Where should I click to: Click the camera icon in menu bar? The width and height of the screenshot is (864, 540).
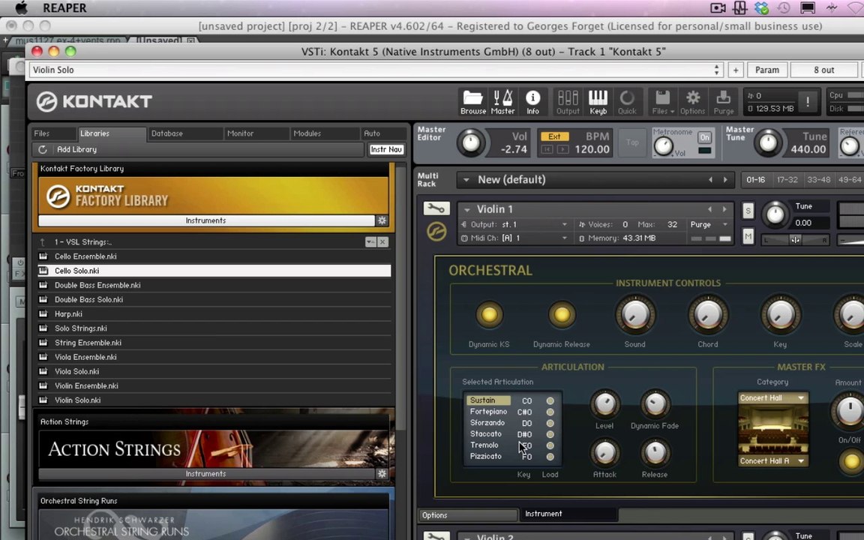(718, 7)
